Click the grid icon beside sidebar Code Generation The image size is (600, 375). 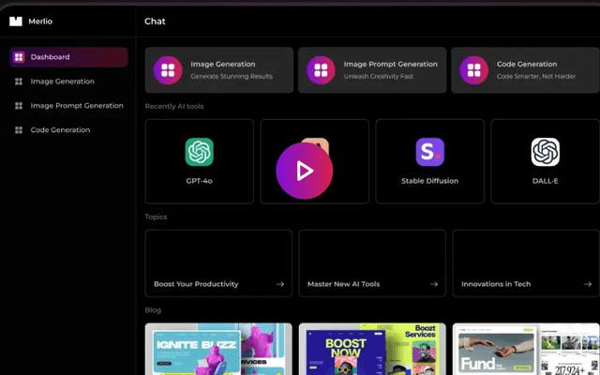19,130
